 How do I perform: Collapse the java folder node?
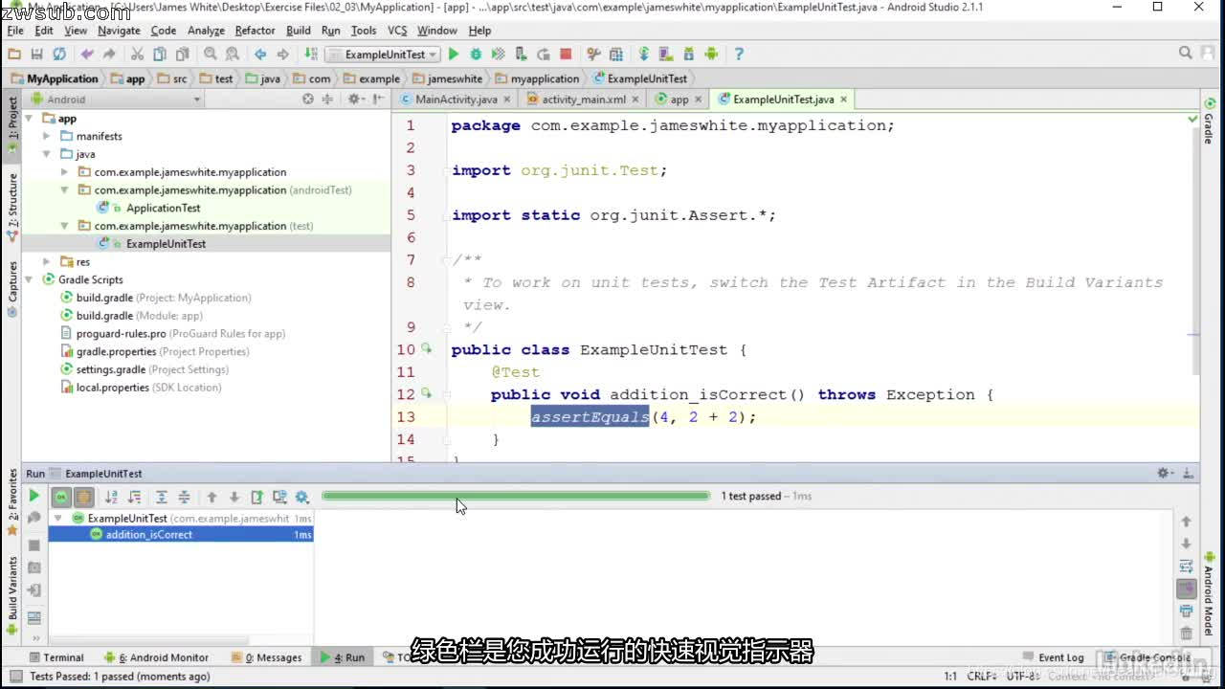pos(46,154)
